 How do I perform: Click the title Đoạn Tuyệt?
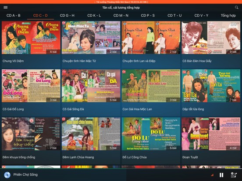(190, 157)
